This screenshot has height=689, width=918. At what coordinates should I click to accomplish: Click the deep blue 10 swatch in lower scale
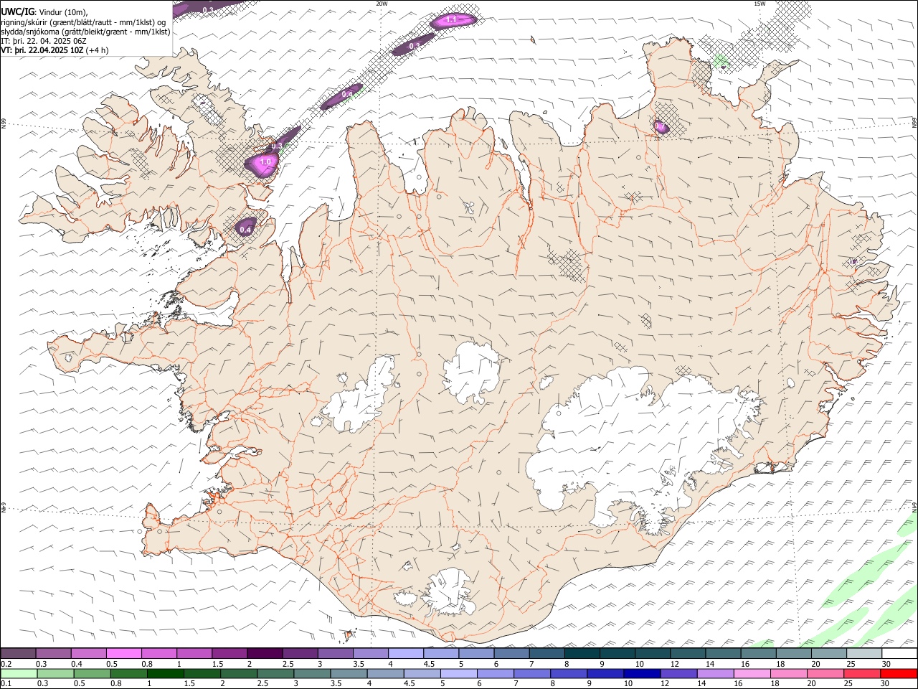[642, 674]
